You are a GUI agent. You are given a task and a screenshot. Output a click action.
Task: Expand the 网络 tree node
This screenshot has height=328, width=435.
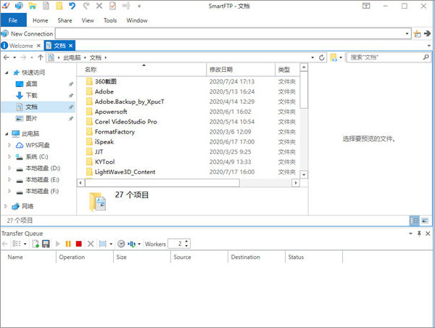coord(7,206)
